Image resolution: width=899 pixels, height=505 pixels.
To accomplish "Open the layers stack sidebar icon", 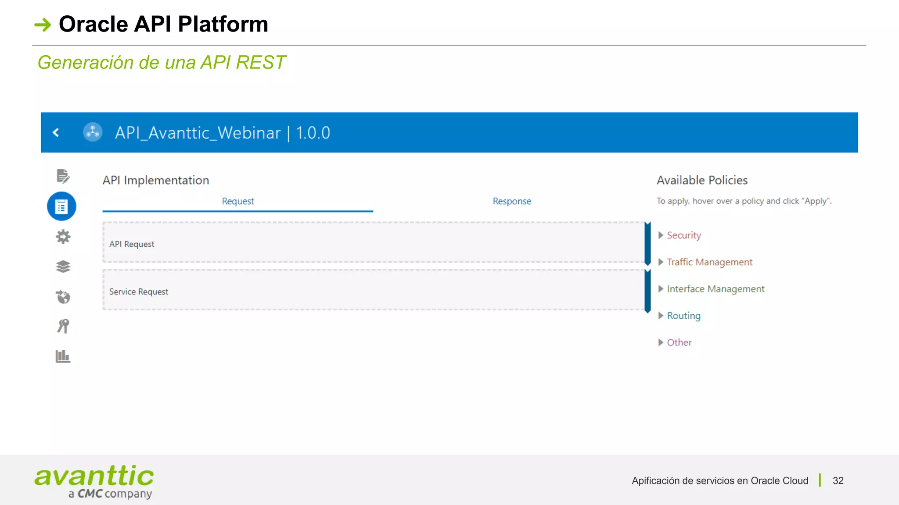I will pos(63,267).
